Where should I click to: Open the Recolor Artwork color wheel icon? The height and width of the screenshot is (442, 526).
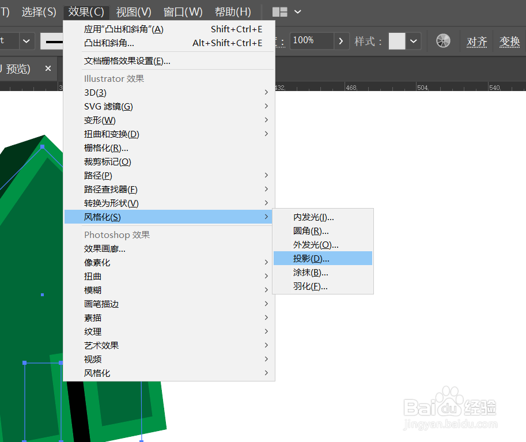442,41
